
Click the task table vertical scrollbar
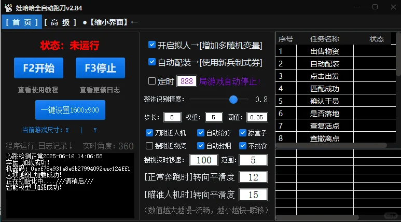[x=398, y=54]
